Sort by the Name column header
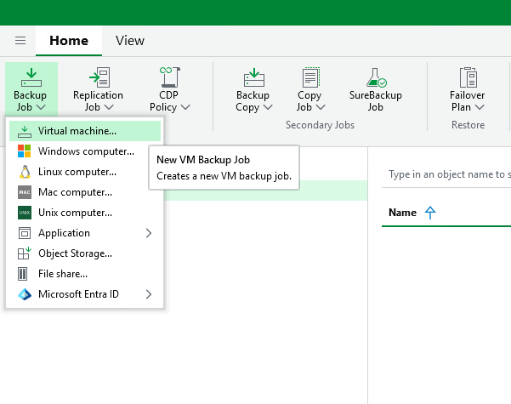511x404 pixels. coord(402,213)
